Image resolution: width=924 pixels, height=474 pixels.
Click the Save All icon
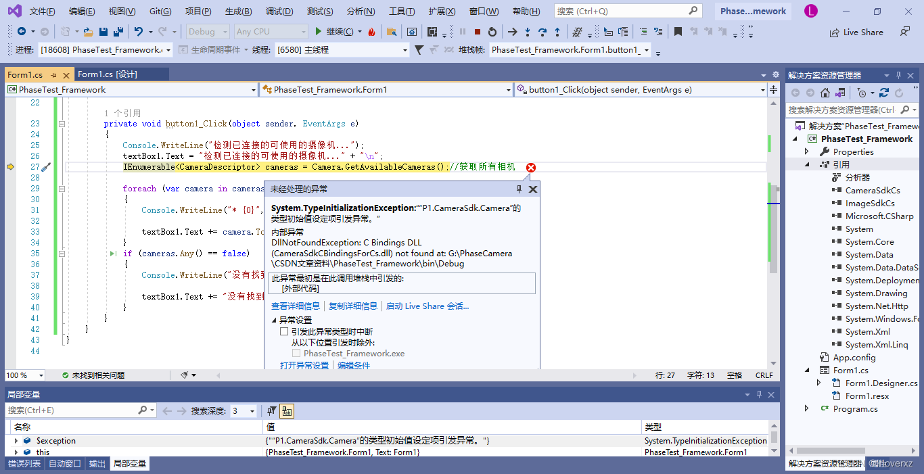(x=118, y=32)
